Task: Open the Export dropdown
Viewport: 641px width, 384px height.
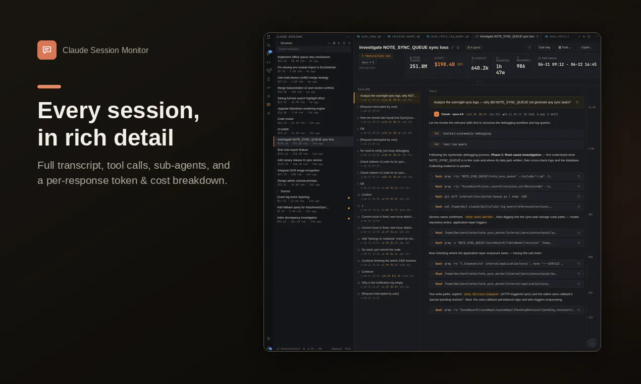Action: coord(586,47)
